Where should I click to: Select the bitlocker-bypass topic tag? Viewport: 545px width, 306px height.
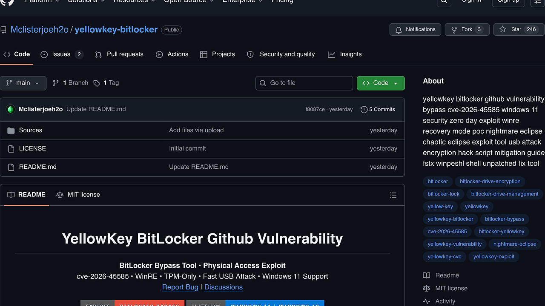[x=505, y=219]
